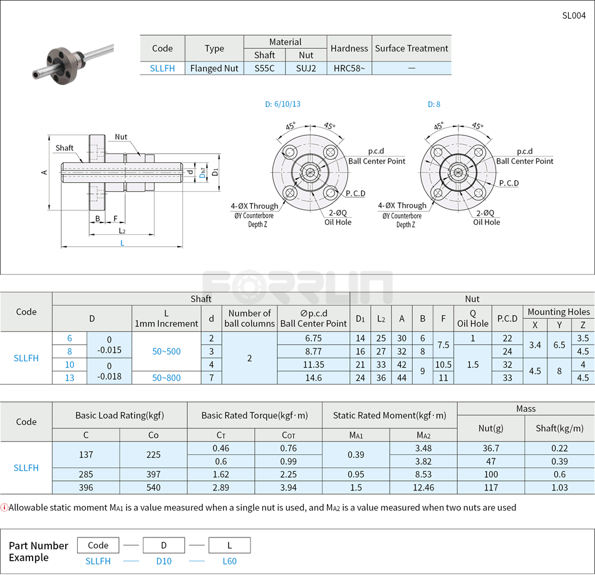The height and width of the screenshot is (575, 595).
Task: Click the 50~800 length range cell
Action: click(x=167, y=378)
